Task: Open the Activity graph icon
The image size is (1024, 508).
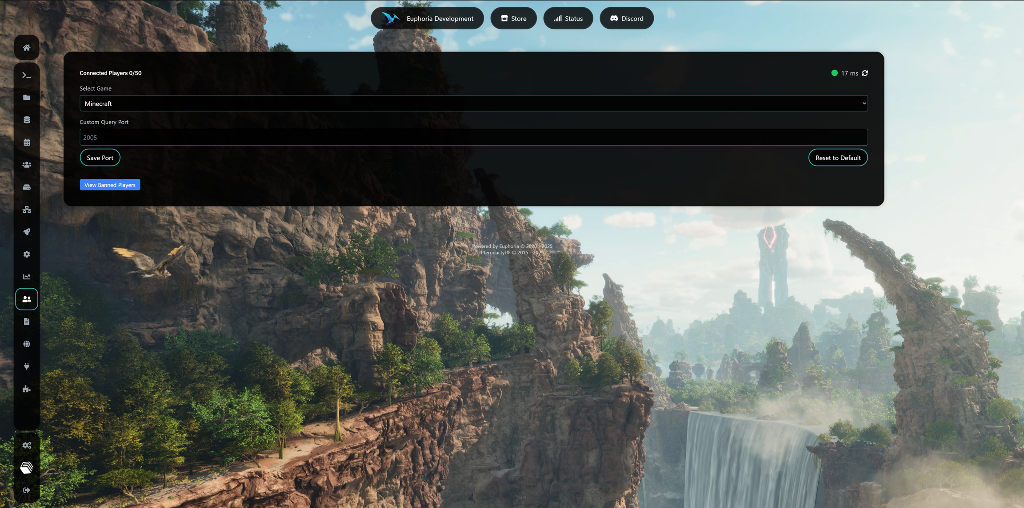Action: [x=27, y=276]
